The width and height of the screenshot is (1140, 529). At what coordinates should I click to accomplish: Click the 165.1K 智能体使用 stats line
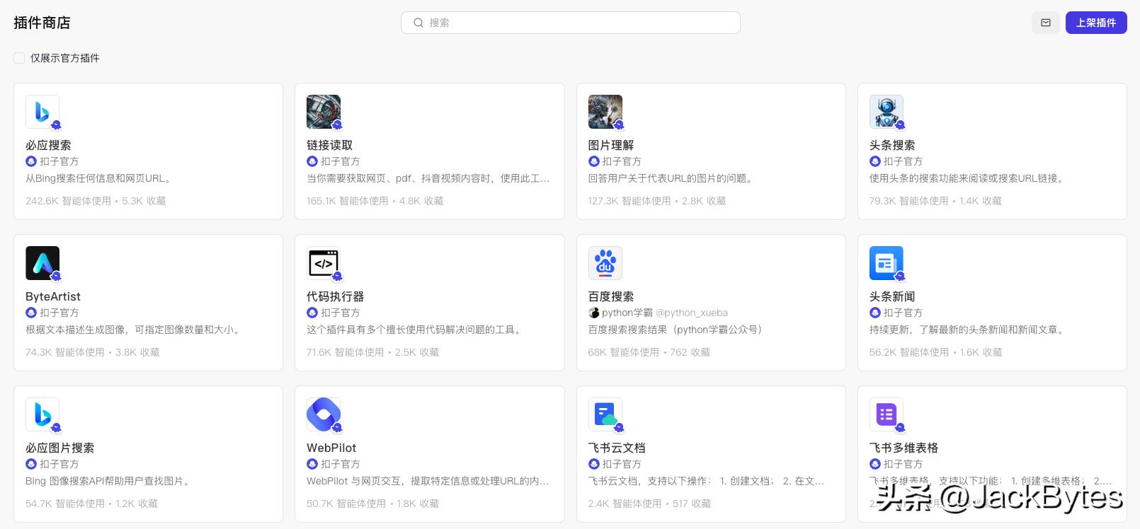click(375, 201)
